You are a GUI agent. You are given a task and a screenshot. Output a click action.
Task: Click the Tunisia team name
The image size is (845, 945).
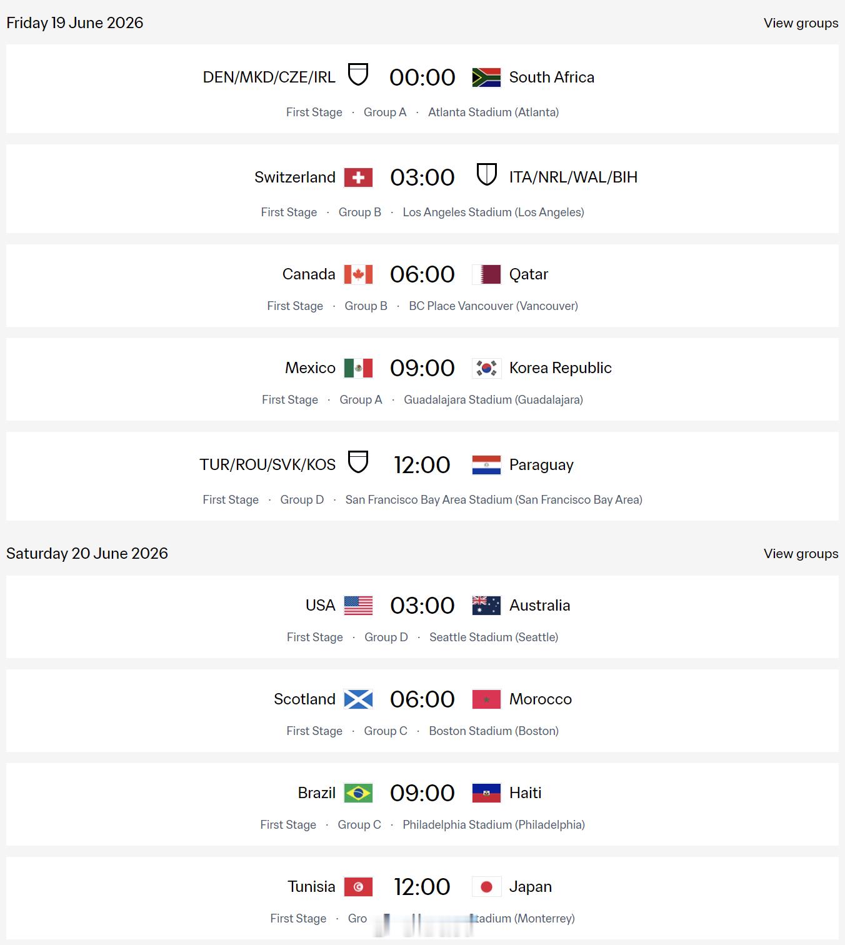coord(311,887)
